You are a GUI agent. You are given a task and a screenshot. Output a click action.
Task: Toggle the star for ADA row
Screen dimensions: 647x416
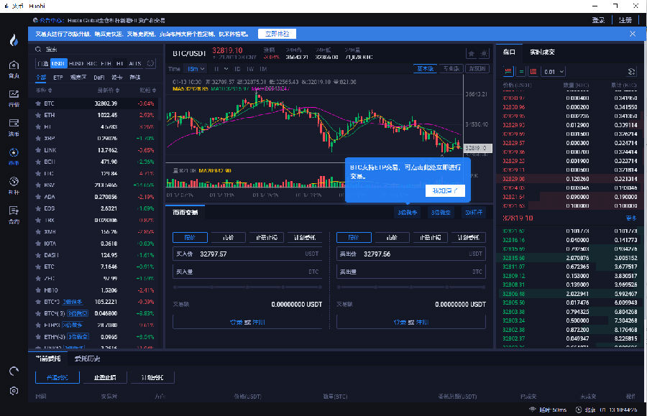click(x=38, y=197)
